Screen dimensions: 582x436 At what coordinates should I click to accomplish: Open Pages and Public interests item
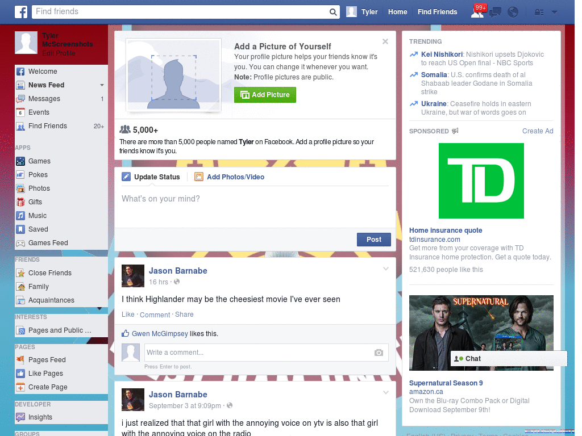61,330
